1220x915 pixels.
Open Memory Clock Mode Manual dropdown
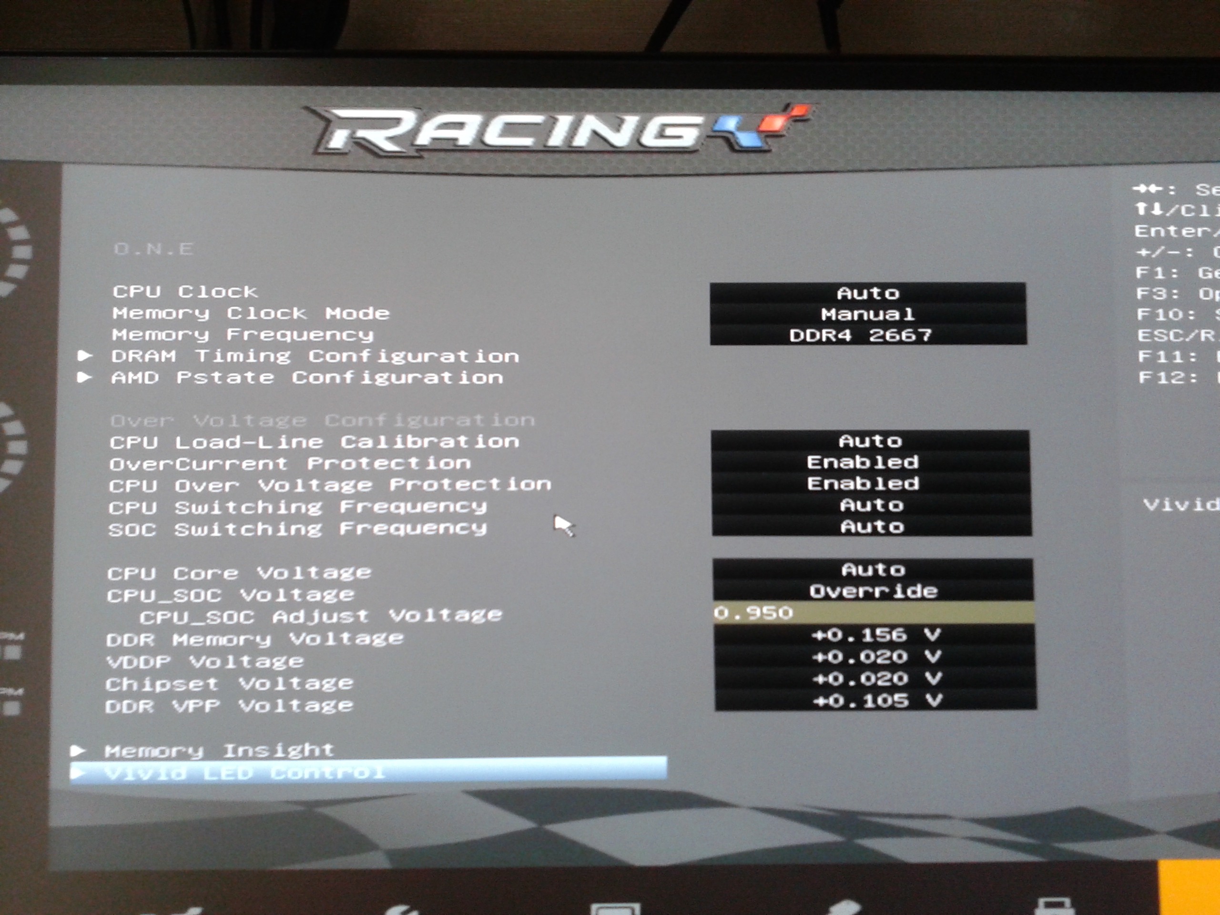coord(868,314)
